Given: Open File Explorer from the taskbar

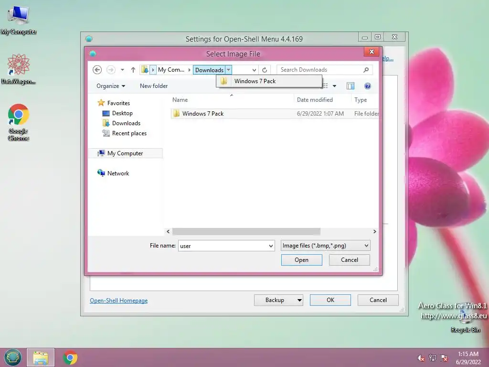Looking at the screenshot, I should click(41, 357).
